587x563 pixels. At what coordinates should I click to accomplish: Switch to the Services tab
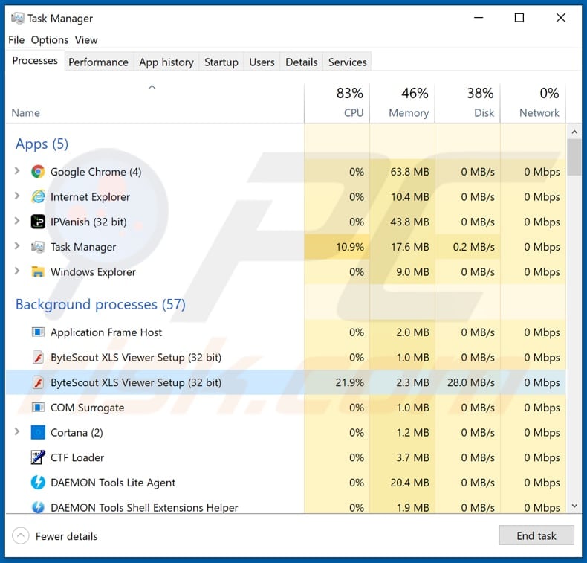click(x=347, y=62)
